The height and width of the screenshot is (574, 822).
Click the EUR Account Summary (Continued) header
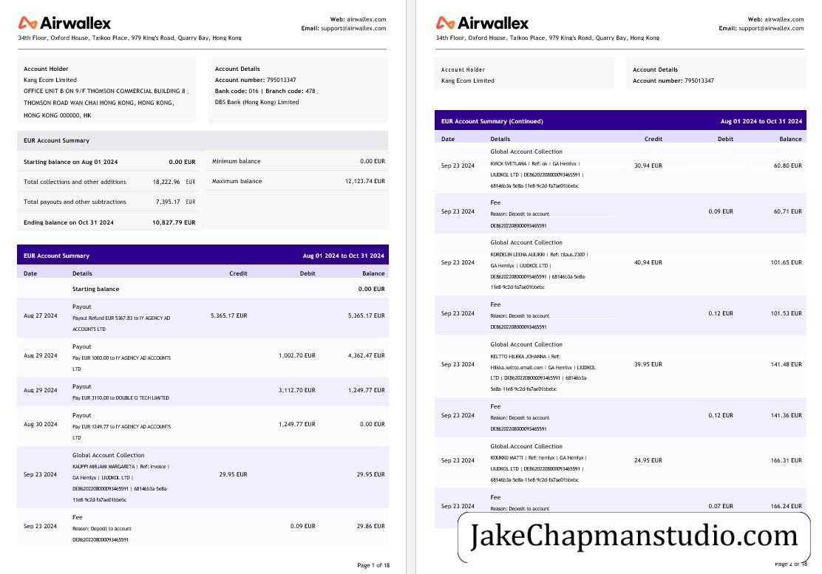tap(620, 121)
